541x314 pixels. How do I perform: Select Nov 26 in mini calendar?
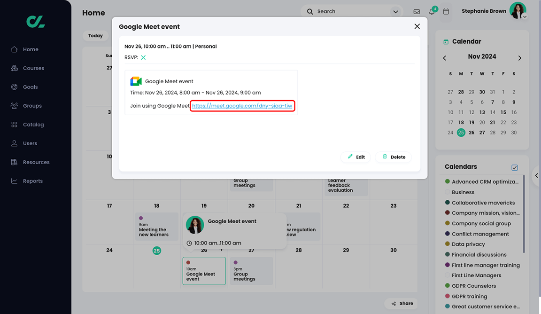click(x=471, y=132)
